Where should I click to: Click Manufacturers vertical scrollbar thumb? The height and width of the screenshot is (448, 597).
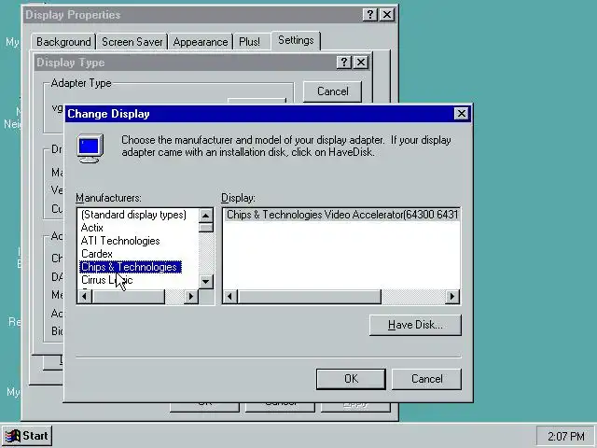[x=206, y=228]
